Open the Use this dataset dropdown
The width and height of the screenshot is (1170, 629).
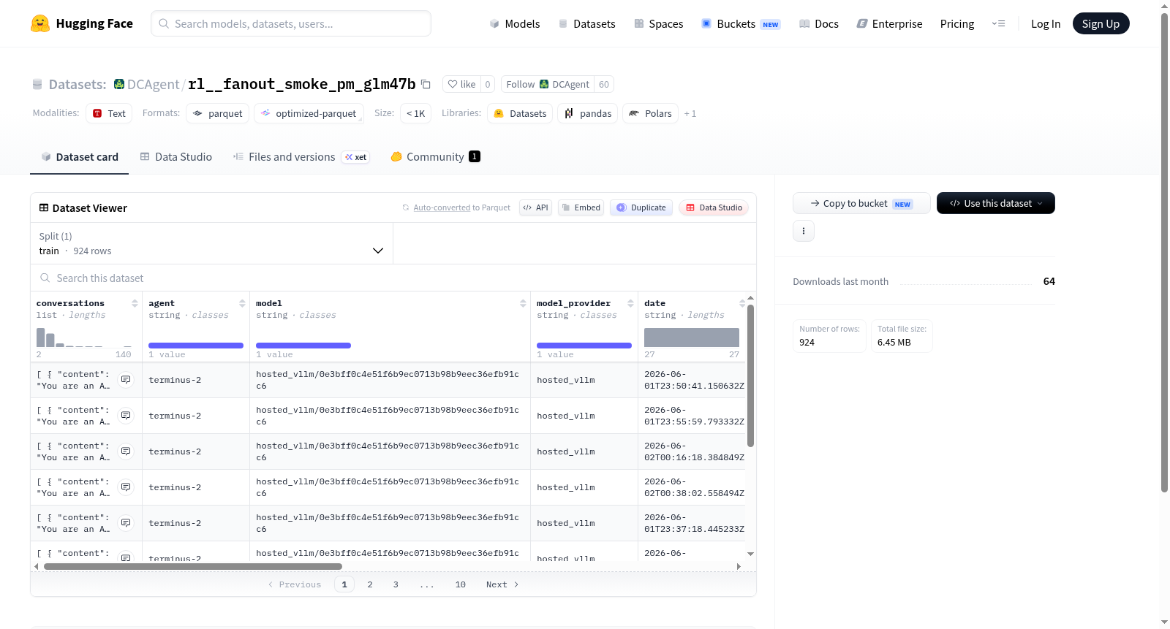pos(996,203)
